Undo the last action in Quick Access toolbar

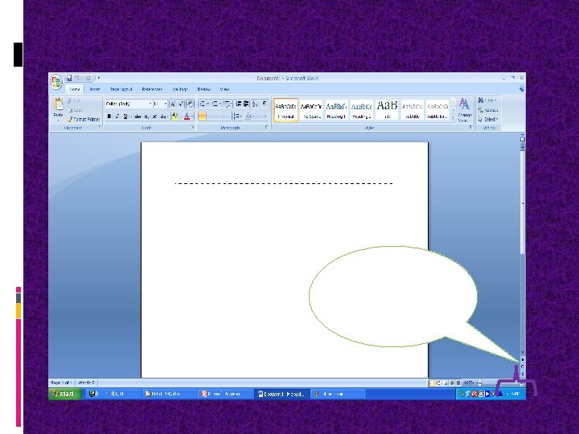(77, 78)
